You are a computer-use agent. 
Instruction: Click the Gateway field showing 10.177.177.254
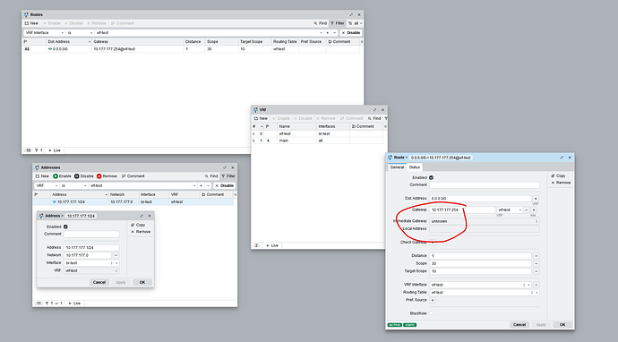[462, 210]
